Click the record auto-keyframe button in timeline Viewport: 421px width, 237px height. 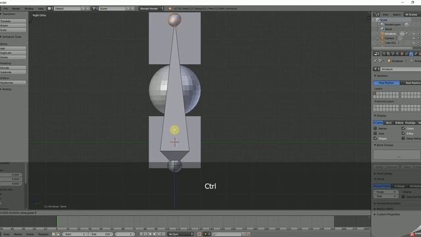point(199,234)
